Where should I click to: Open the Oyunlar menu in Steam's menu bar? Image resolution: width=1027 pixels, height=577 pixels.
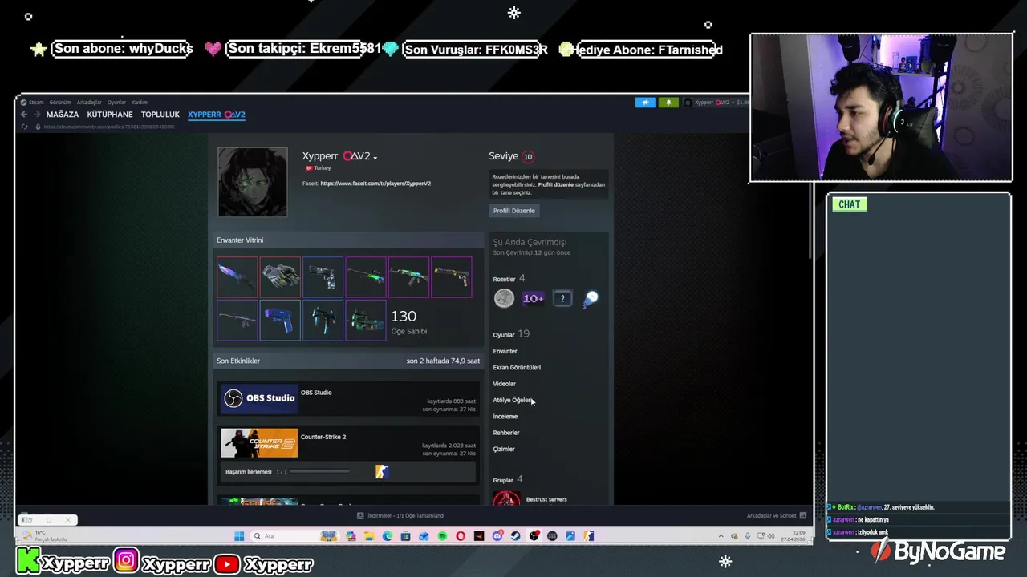(x=117, y=103)
